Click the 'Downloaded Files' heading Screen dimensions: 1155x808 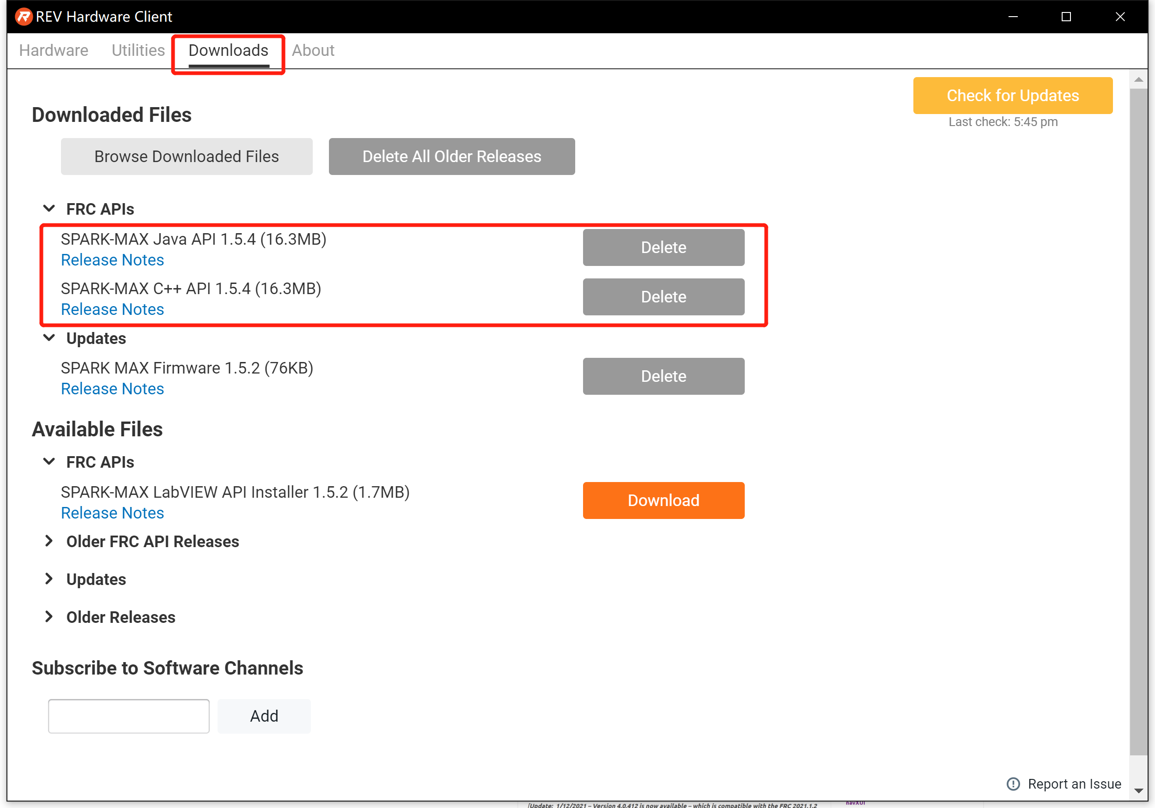coord(112,115)
